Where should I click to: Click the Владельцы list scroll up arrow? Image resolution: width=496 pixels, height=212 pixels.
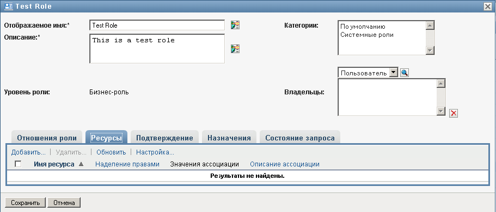pyautogui.click(x=441, y=83)
